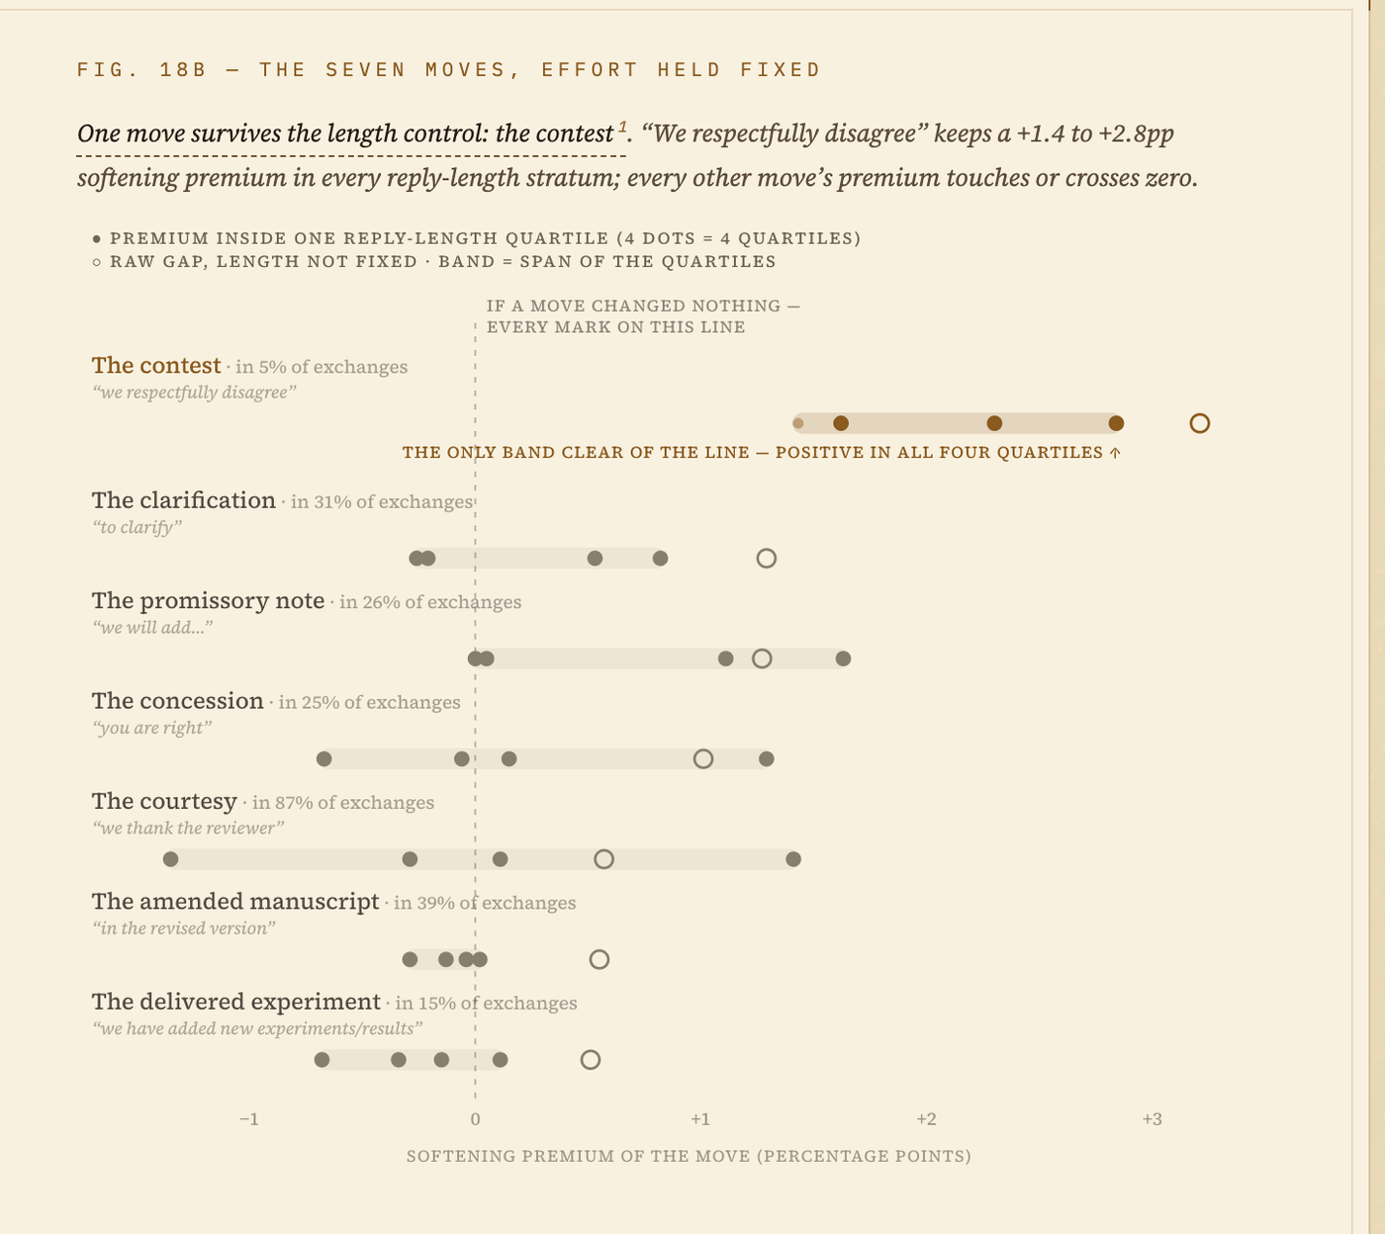Click 'The clarification' row heading

click(184, 500)
